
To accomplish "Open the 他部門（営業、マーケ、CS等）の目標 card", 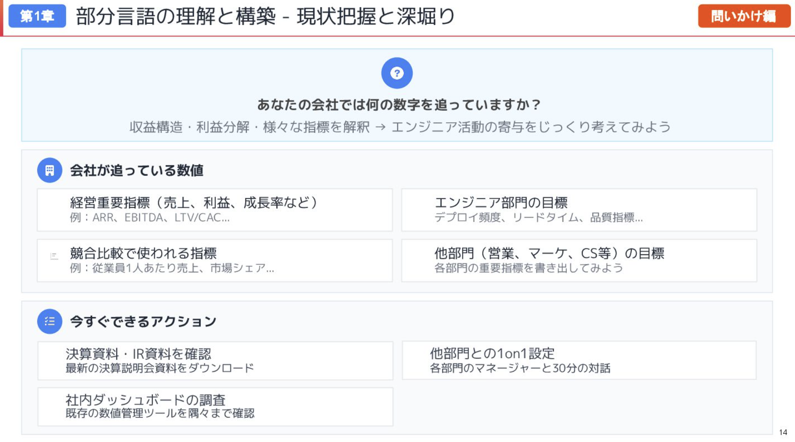I will click(579, 260).
